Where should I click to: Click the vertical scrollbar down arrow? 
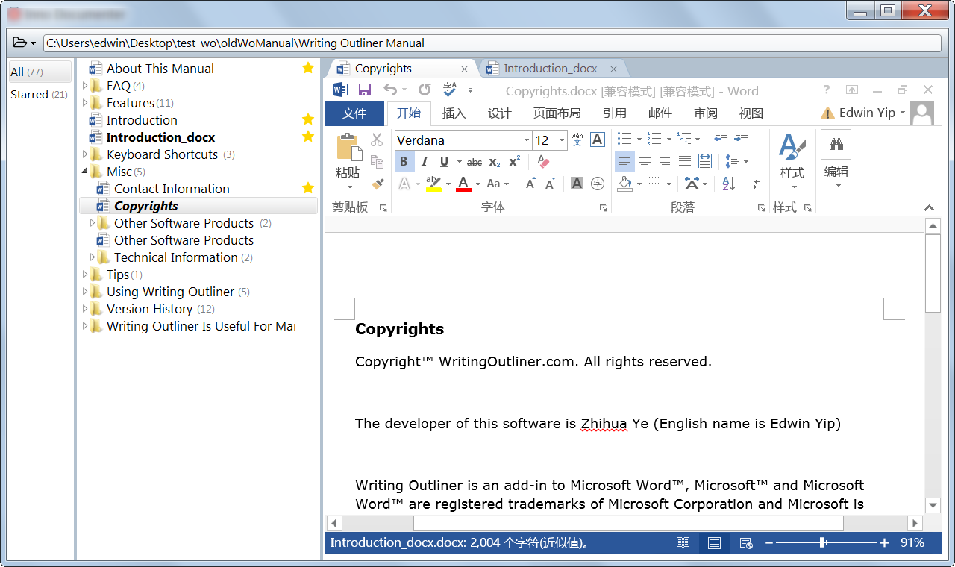[x=932, y=505]
